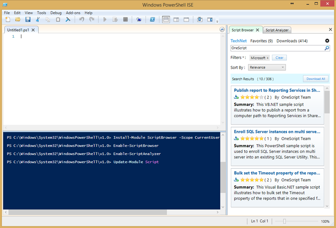Open the Debug menu
Viewport: 336px width, 228px height.
56,13
